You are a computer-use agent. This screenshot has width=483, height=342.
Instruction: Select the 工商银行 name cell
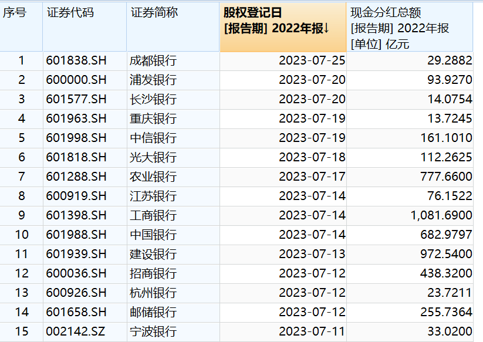tap(153, 215)
